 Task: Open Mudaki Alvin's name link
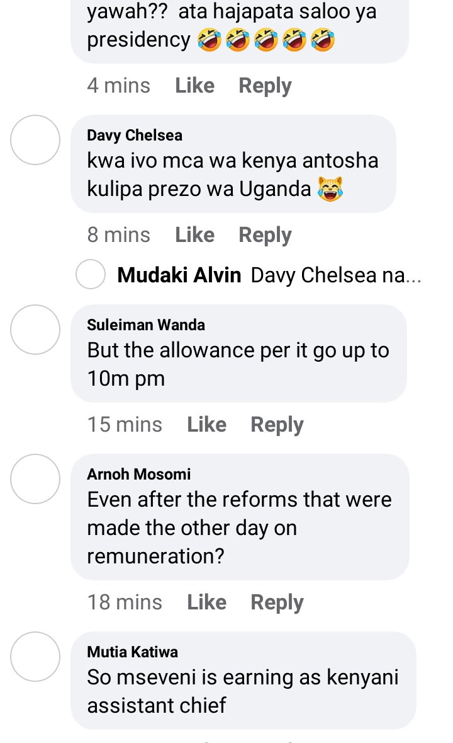point(179,275)
